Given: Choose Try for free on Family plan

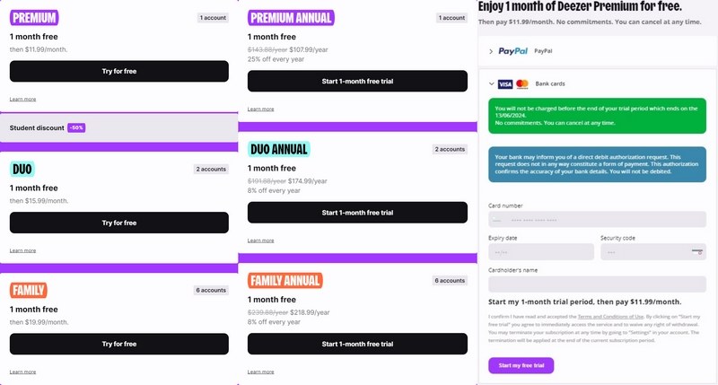Looking at the screenshot, I should pyautogui.click(x=118, y=344).
